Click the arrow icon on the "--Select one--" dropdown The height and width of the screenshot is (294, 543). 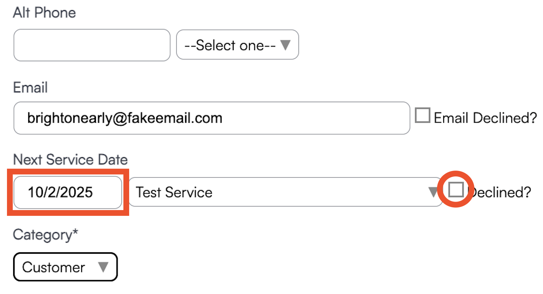pos(285,45)
